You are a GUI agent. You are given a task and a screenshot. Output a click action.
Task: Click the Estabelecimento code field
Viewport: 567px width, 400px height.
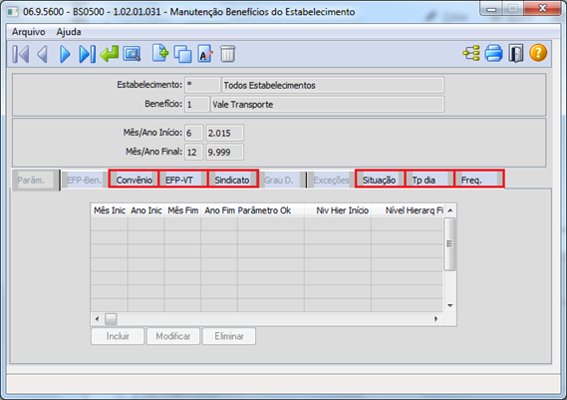(202, 85)
